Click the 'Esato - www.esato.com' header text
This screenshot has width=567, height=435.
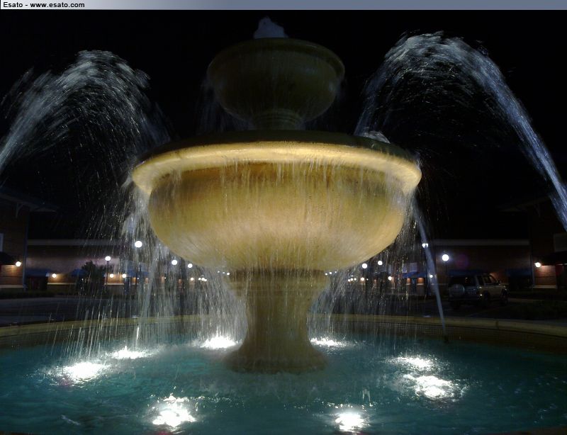(x=44, y=5)
